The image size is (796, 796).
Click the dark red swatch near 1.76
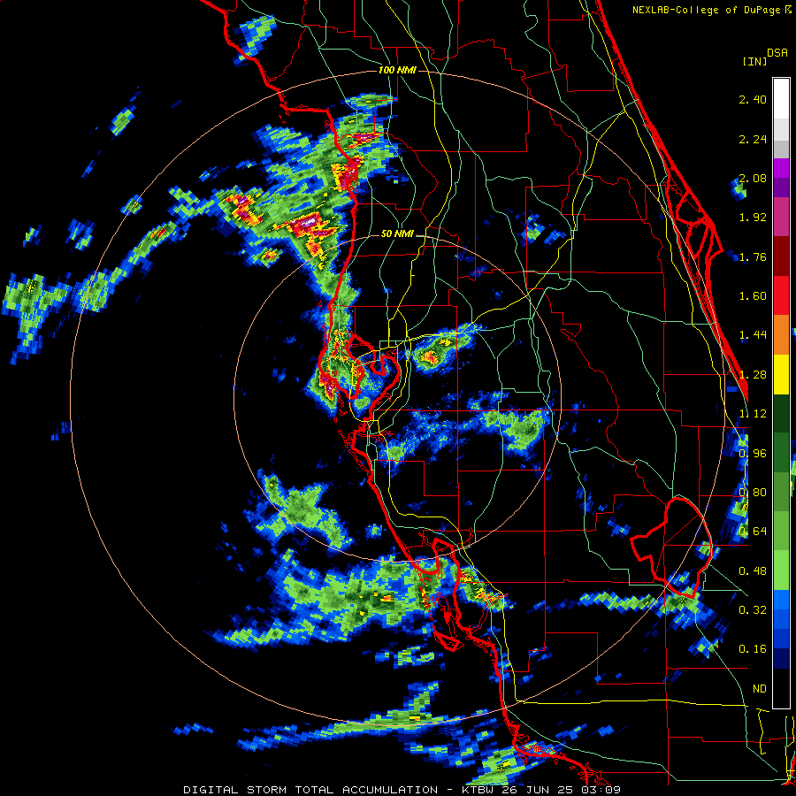pyautogui.click(x=781, y=256)
